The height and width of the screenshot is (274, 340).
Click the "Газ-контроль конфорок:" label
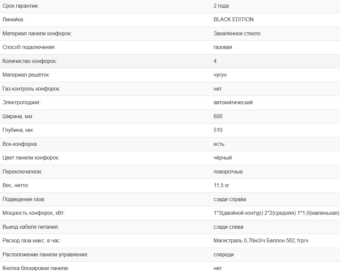click(x=31, y=89)
